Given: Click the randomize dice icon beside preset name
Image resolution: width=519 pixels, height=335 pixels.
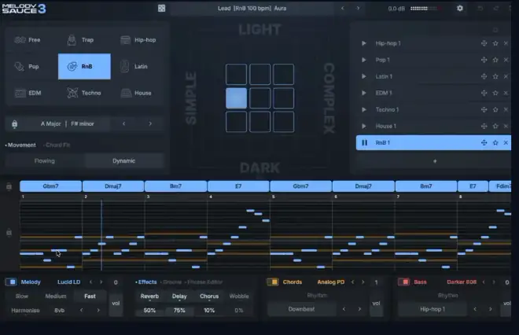Looking at the screenshot, I should (161, 9).
